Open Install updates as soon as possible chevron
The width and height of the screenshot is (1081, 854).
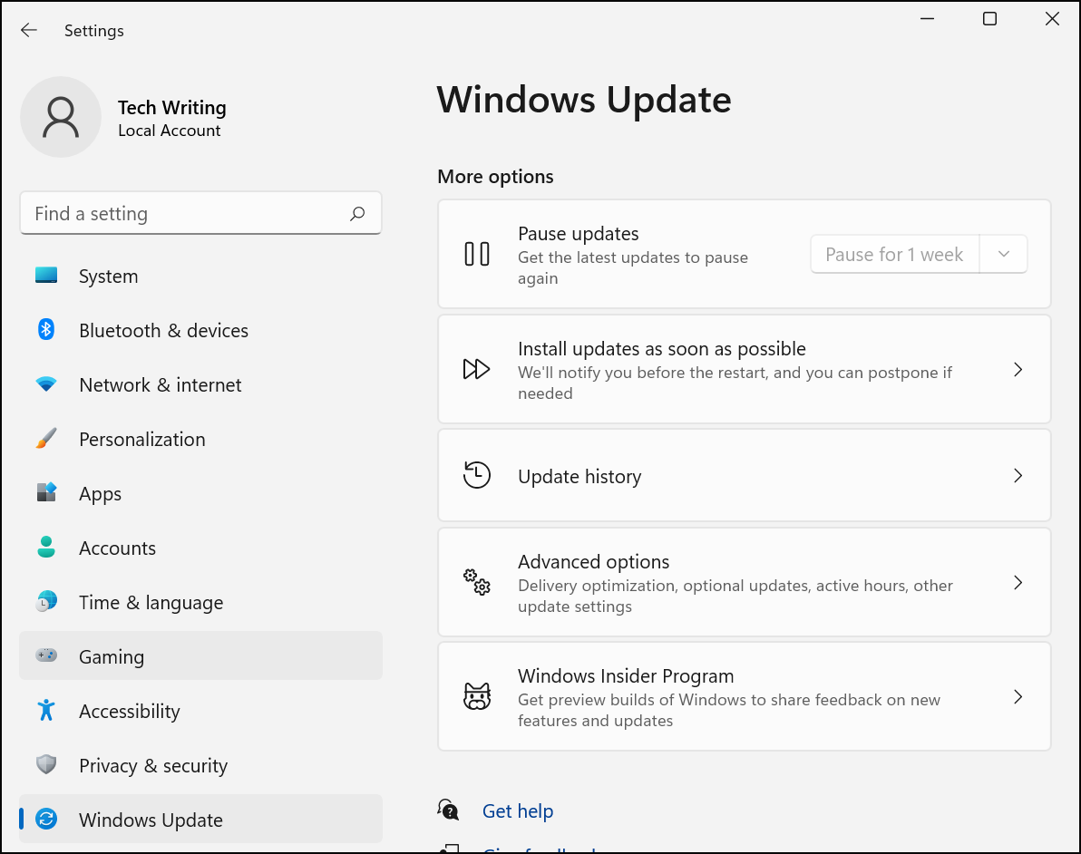1018,370
